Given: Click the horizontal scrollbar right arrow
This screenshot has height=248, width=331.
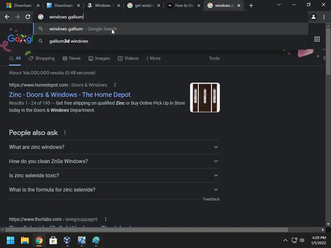Looking at the screenshot, I should pos(323,230).
